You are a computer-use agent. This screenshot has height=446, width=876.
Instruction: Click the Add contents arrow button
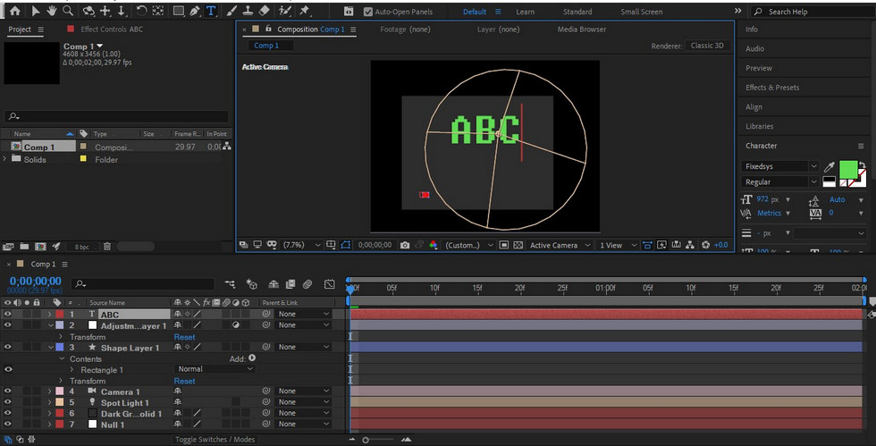coord(252,358)
